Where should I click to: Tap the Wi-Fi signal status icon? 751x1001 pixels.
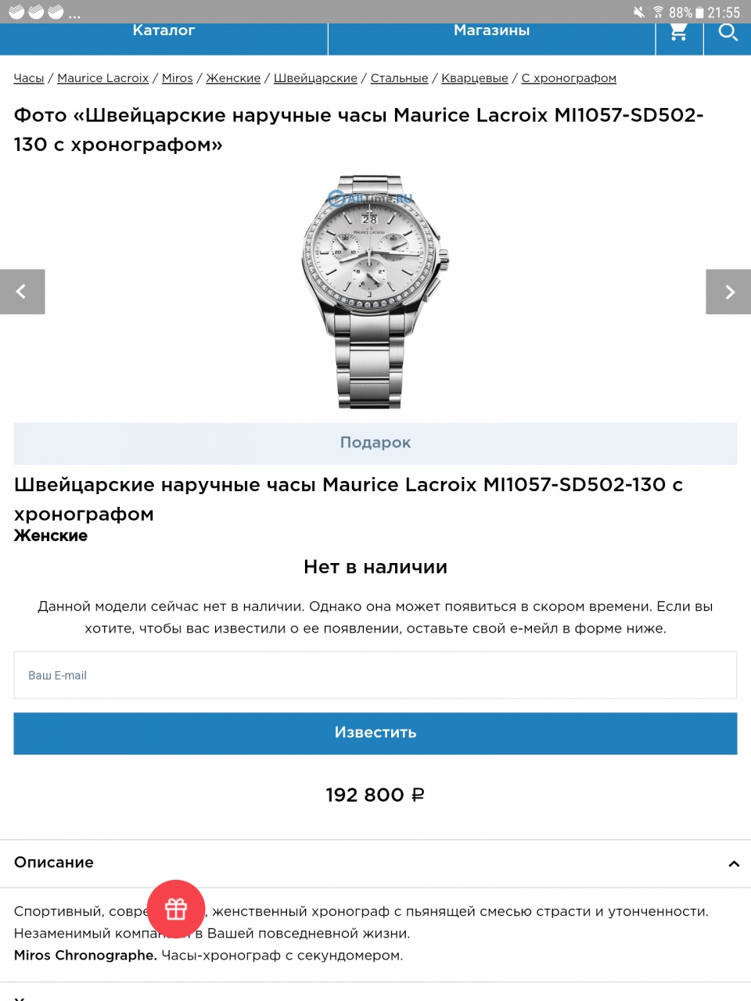658,12
